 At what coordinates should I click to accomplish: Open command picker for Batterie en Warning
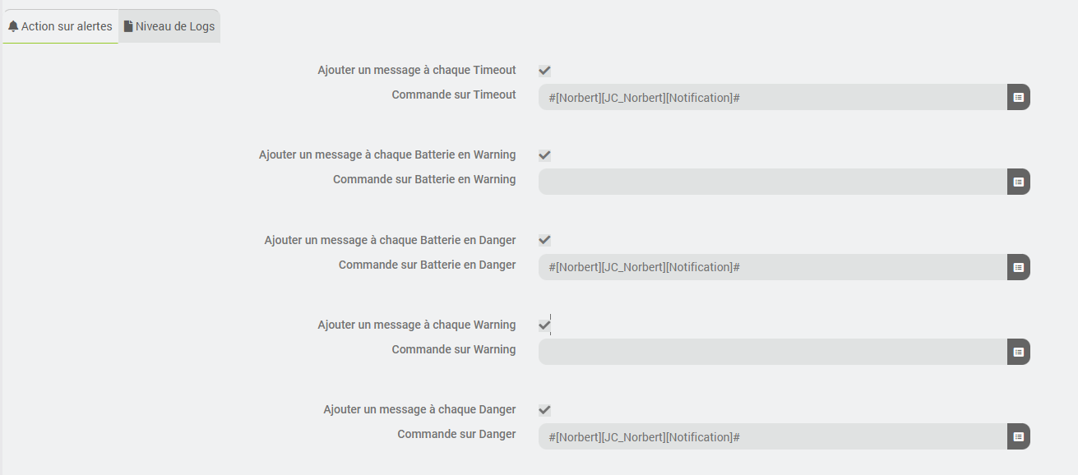coord(1018,182)
